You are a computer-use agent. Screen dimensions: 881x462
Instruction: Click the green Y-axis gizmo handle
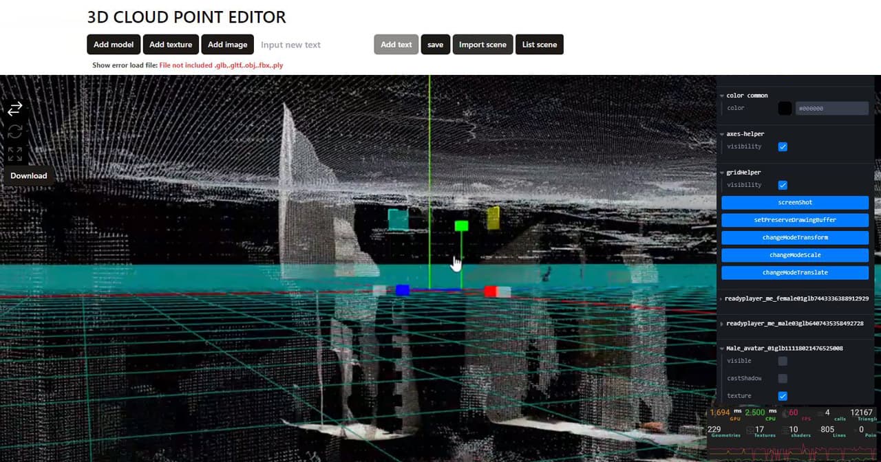tap(461, 225)
